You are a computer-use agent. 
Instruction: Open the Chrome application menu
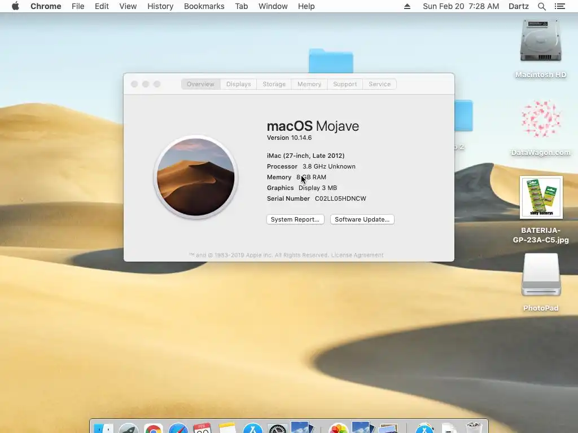point(46,6)
